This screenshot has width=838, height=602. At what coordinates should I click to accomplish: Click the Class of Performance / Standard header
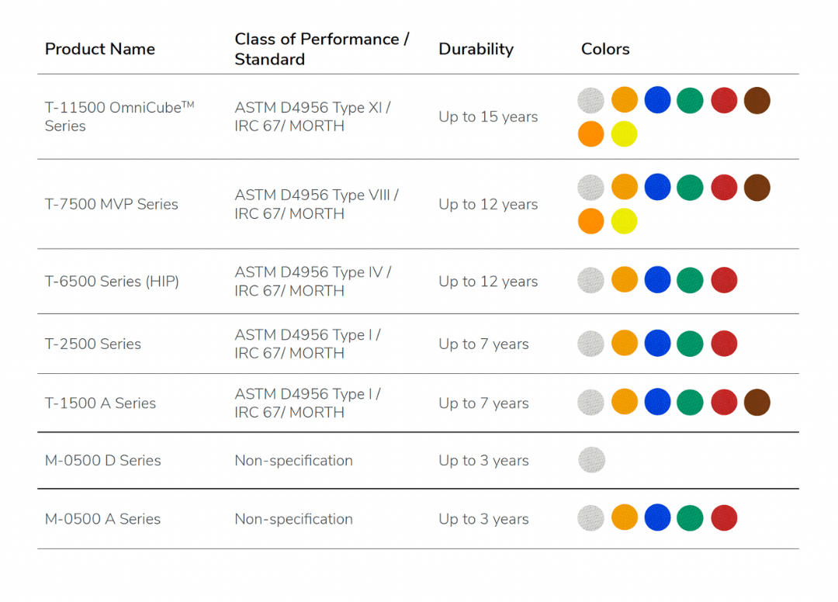(321, 49)
